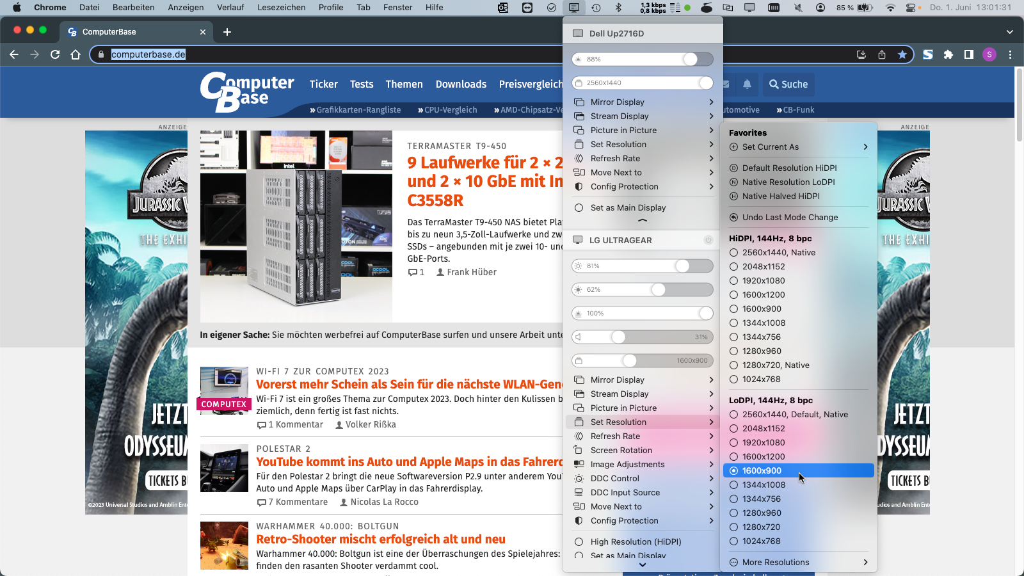1024x576 pixels.
Task: Click the Suche search button
Action: click(788, 84)
